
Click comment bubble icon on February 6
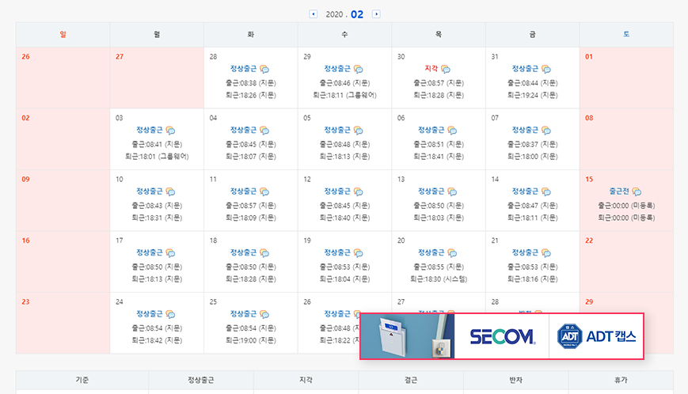(x=452, y=131)
